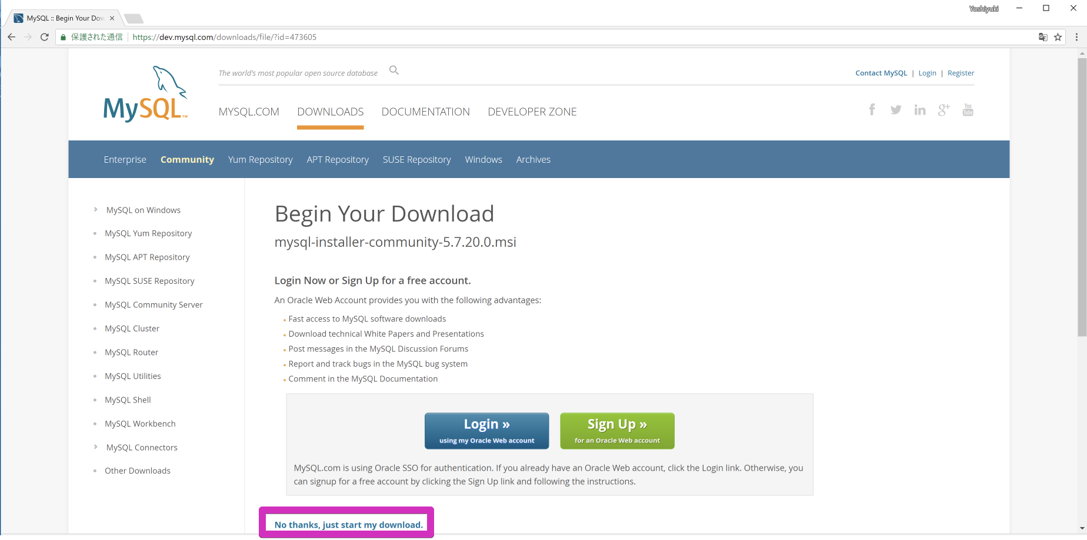Reload the page with refresh icon
This screenshot has width=1087, height=540.
tap(45, 37)
